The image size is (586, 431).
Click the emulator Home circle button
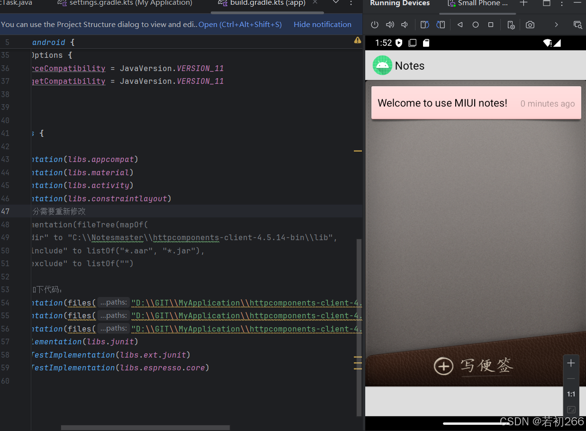(476, 25)
